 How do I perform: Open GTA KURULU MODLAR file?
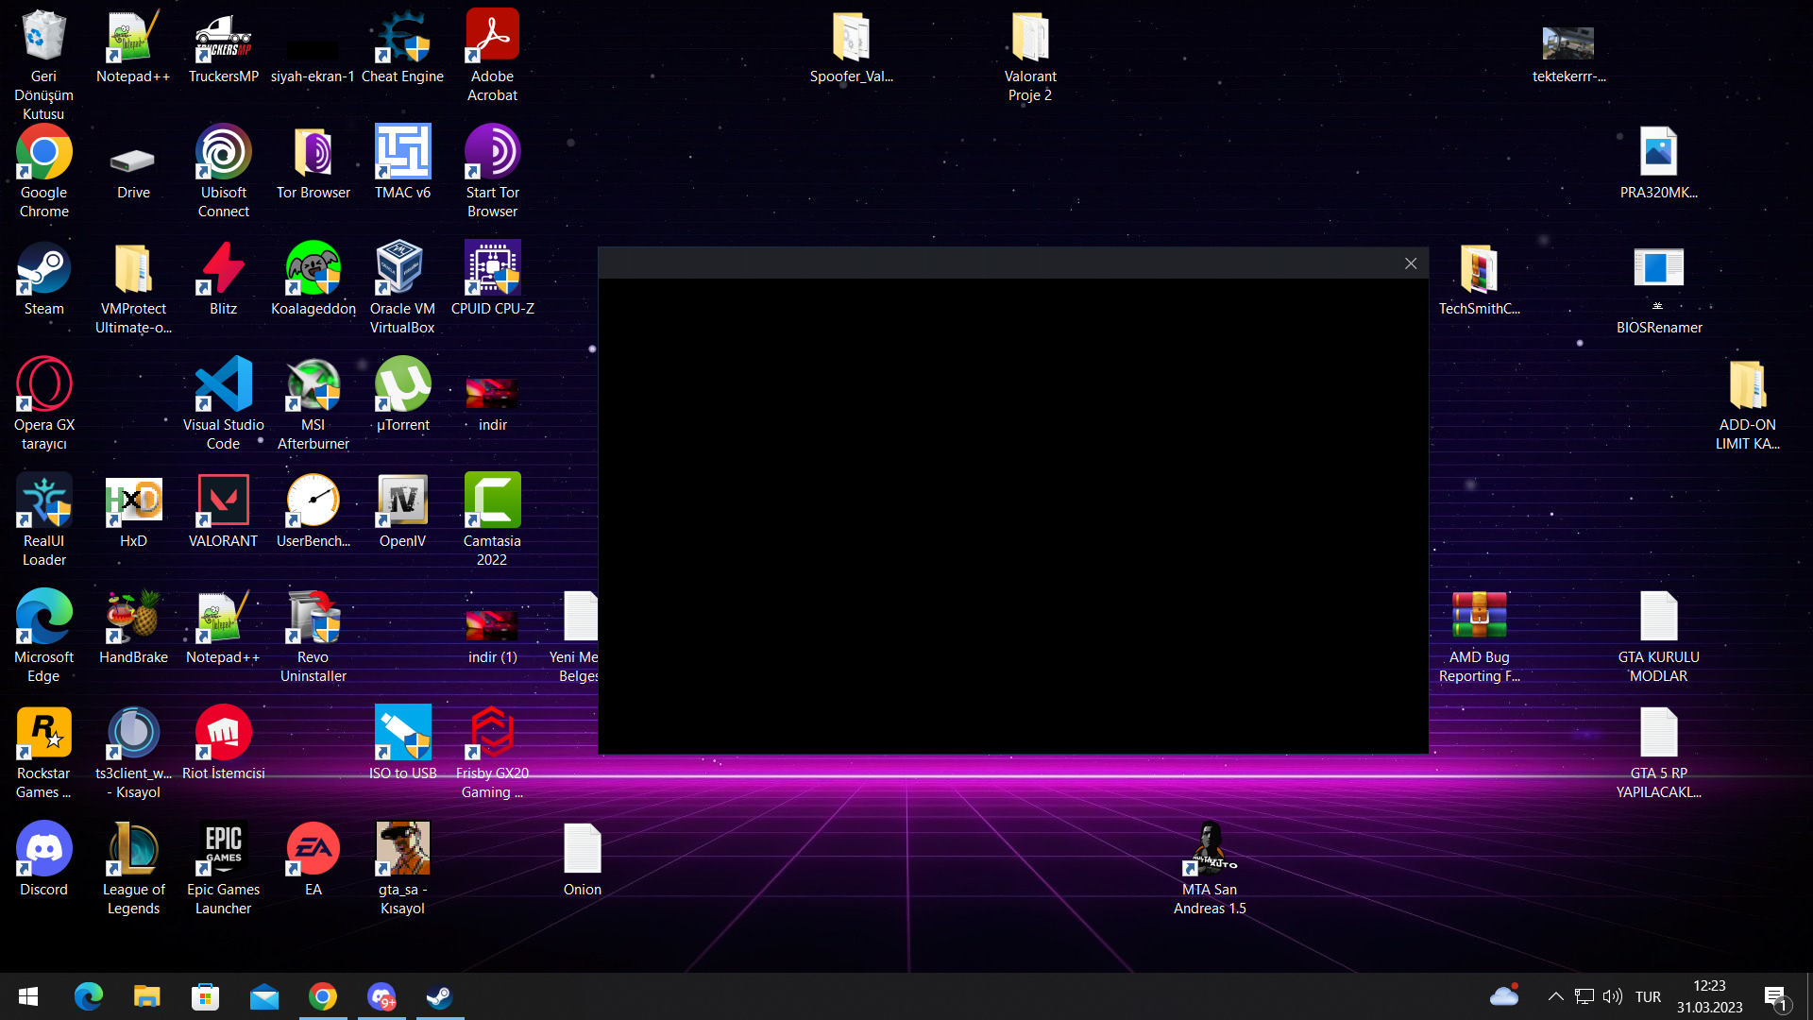tap(1658, 636)
